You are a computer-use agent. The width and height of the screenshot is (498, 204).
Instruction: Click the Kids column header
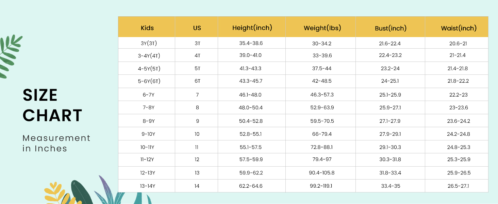click(147, 28)
